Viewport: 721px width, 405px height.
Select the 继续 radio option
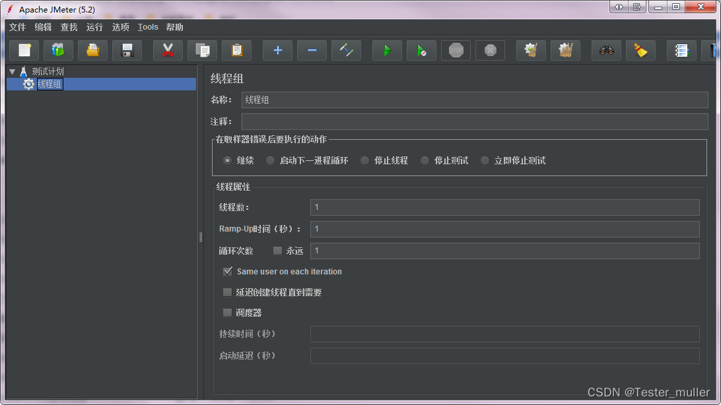tap(228, 161)
